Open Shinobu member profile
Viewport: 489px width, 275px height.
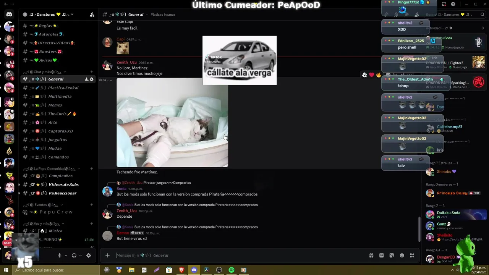(x=454, y=172)
